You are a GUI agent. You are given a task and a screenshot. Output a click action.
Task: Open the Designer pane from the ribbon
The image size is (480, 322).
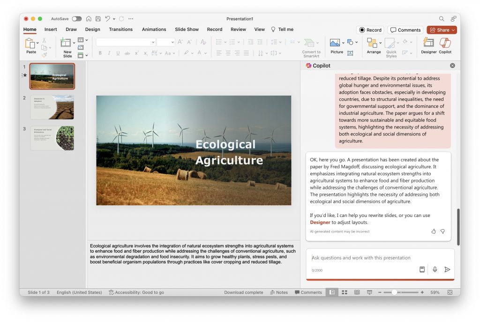click(428, 45)
